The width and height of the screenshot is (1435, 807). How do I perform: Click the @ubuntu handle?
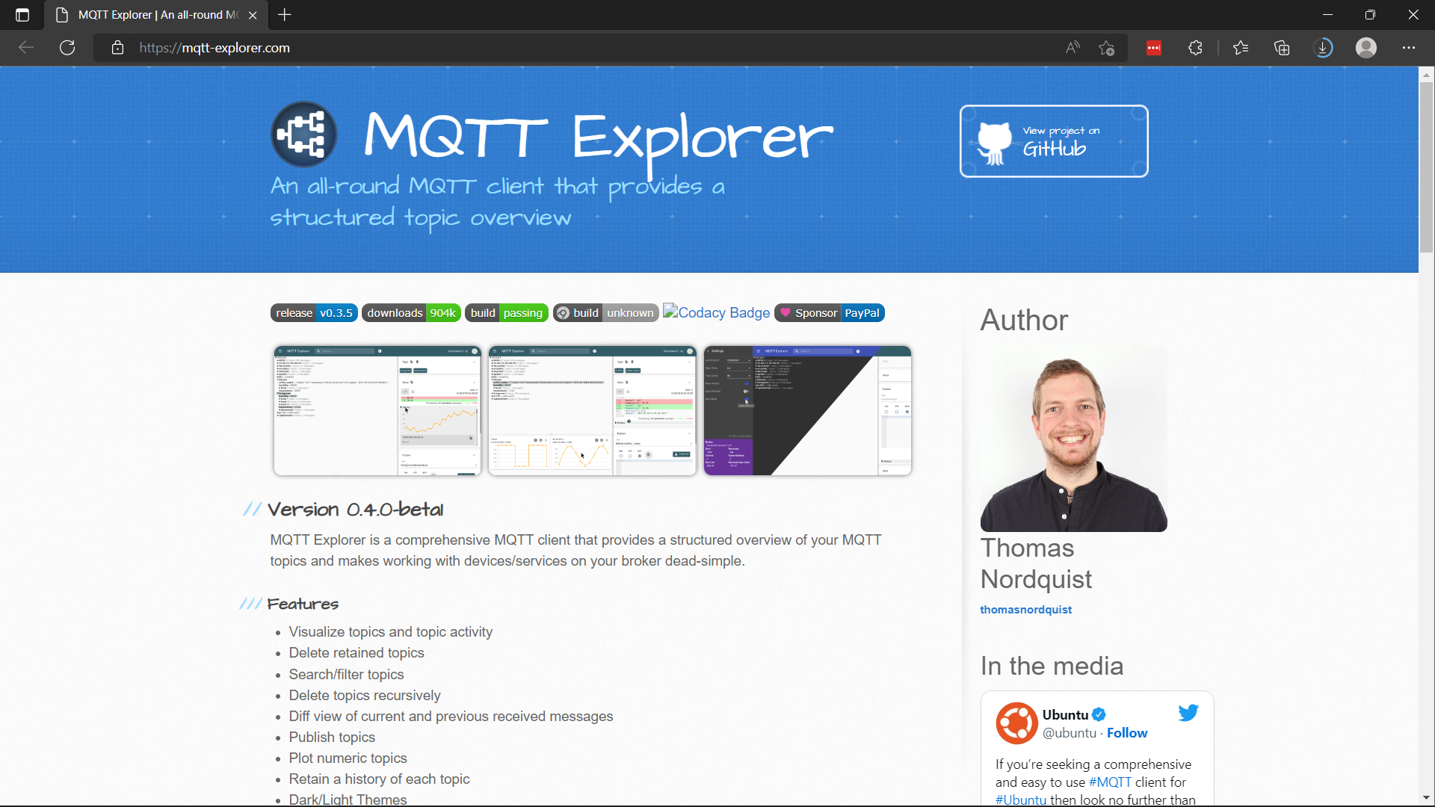pyautogui.click(x=1069, y=733)
